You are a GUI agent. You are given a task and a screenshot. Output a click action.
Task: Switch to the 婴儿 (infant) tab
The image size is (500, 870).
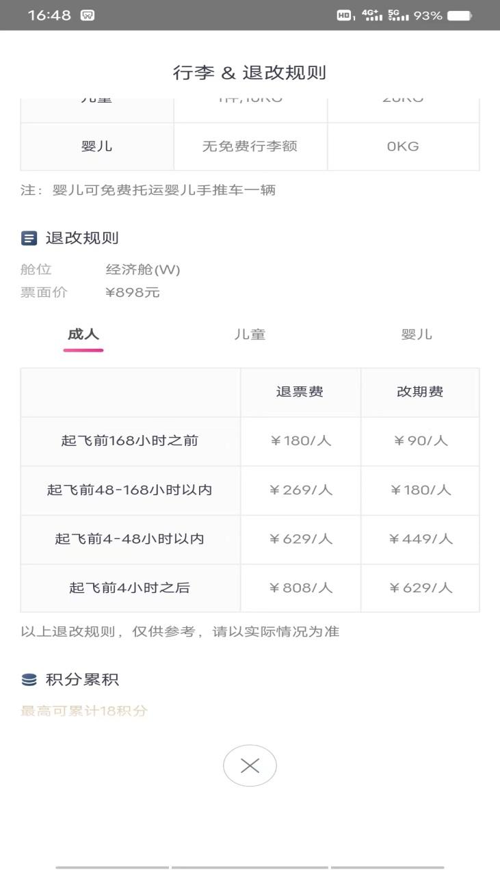pos(417,334)
